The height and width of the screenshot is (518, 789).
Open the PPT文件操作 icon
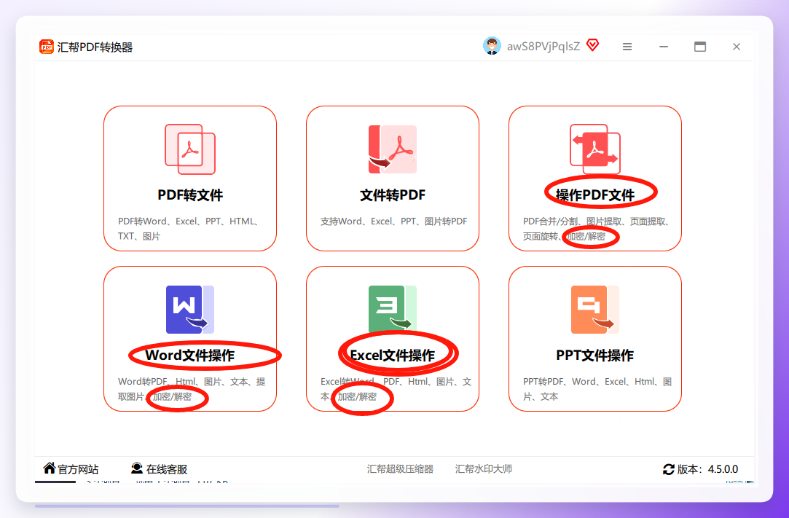(594, 309)
